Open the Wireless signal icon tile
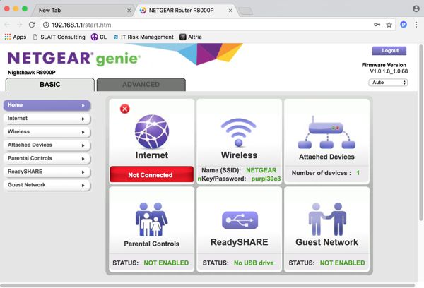Image resolution: width=424 pixels, height=288 pixels. tap(239, 133)
